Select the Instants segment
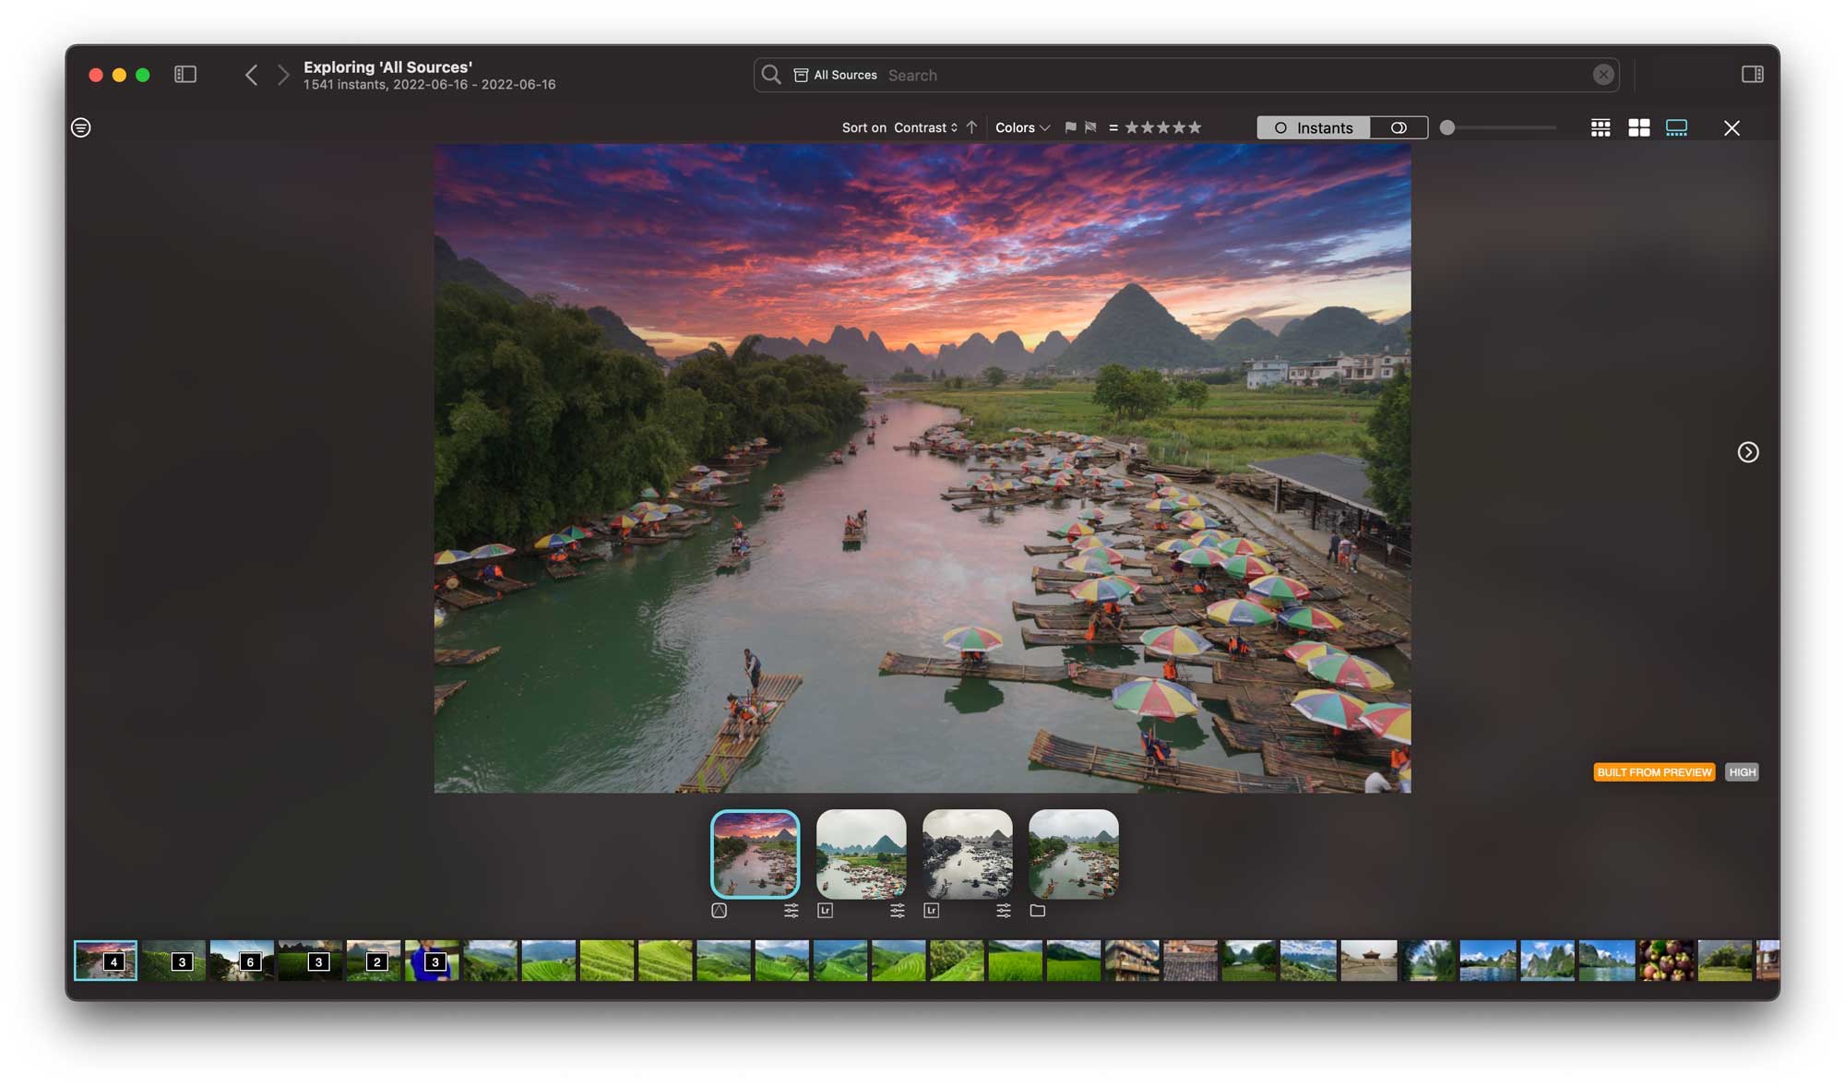 (x=1314, y=127)
